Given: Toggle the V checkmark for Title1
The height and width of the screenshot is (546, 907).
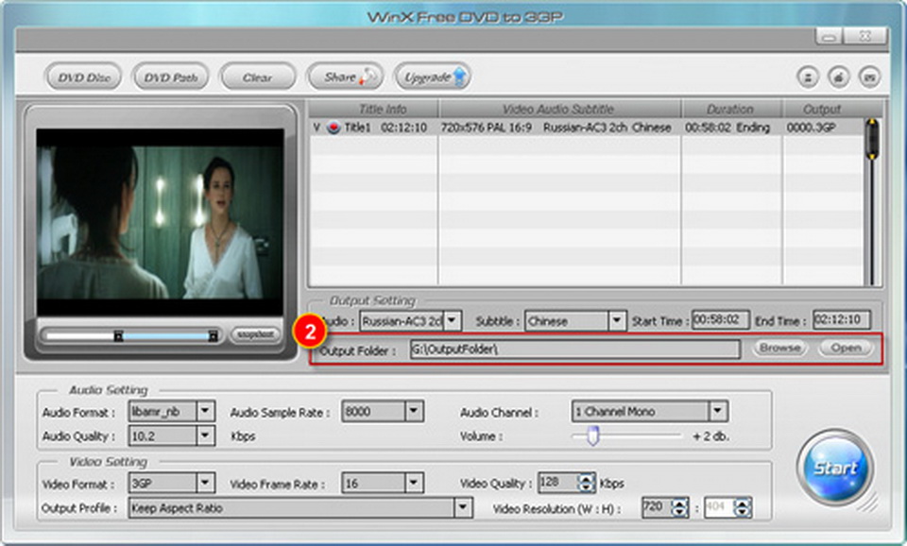Looking at the screenshot, I should (317, 128).
